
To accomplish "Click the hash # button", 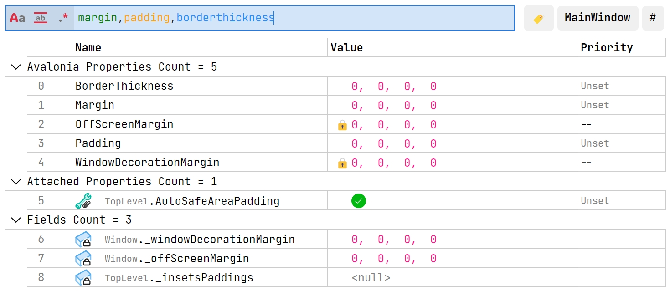I will coord(653,18).
